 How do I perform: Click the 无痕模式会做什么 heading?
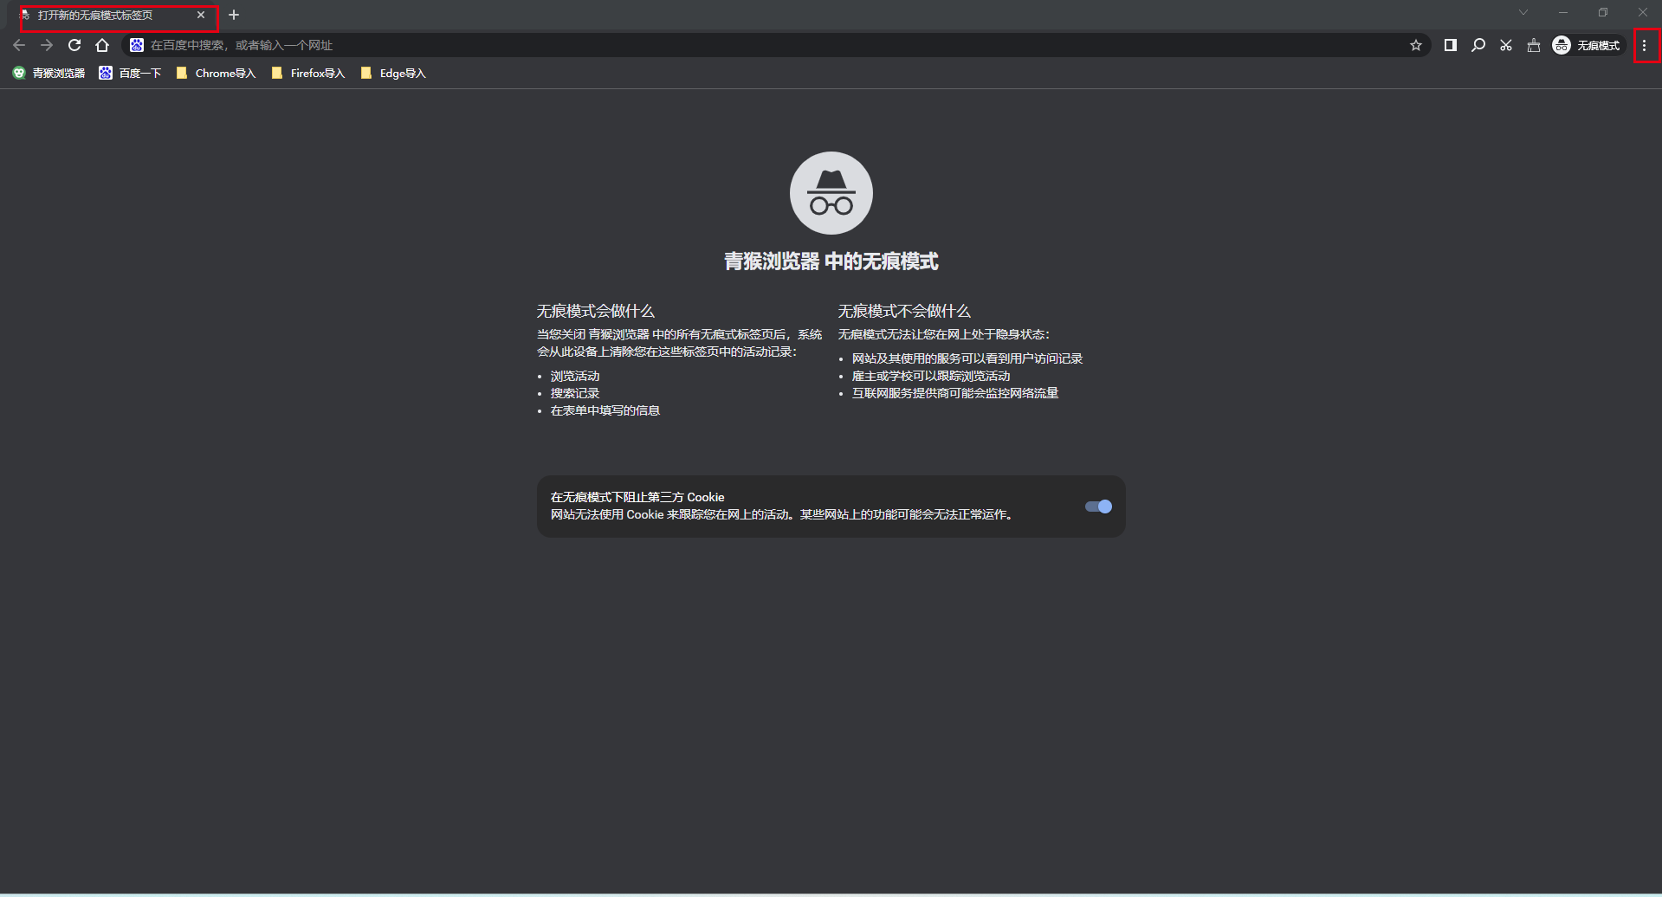596,311
